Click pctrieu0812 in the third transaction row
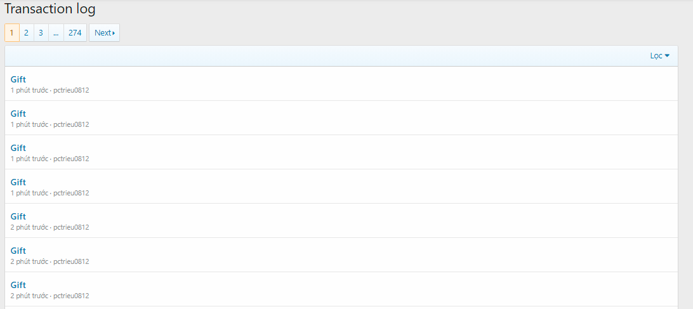693x309 pixels. click(71, 159)
